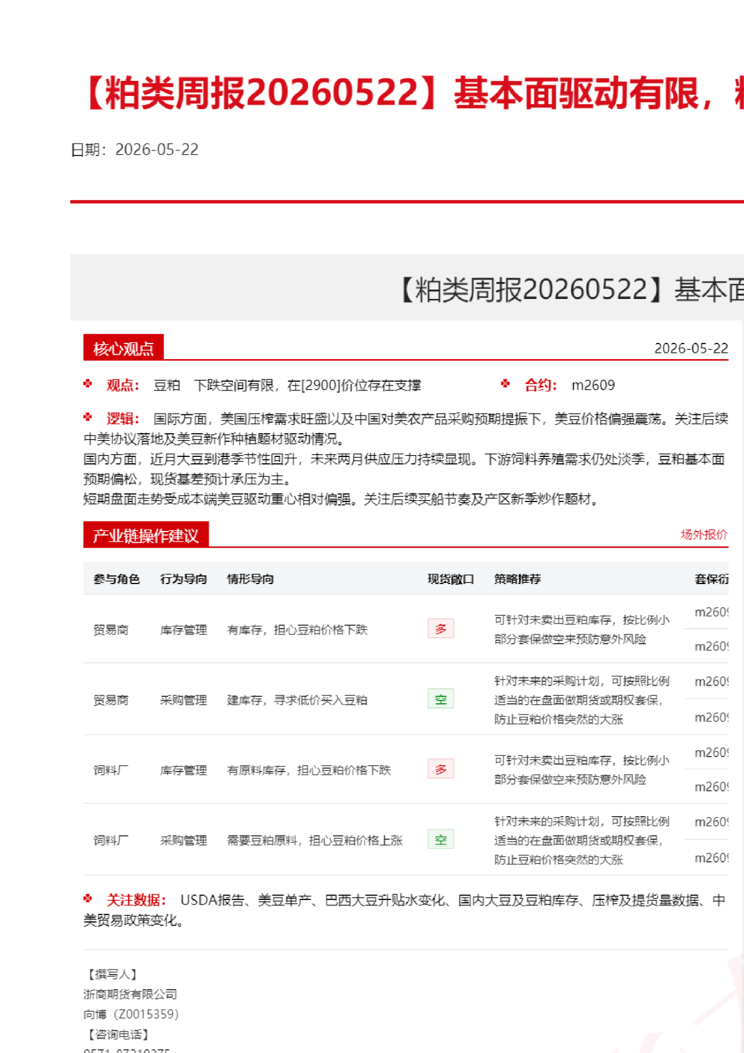Click the 现货敞口 column header

(x=451, y=579)
